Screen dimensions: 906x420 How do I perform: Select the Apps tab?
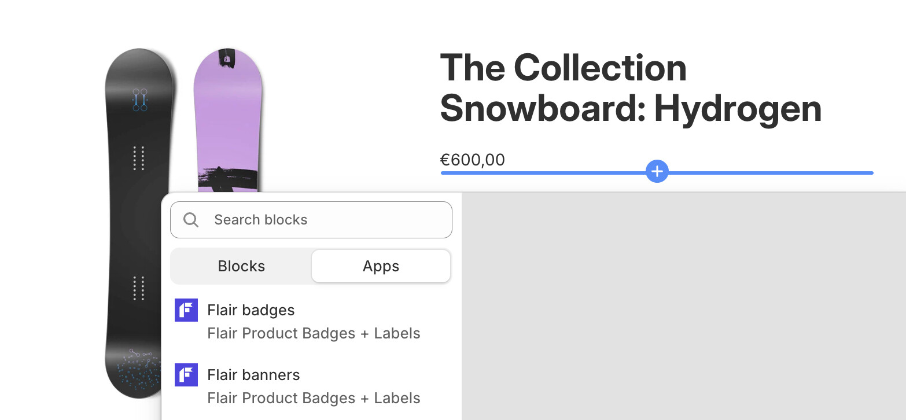381,266
